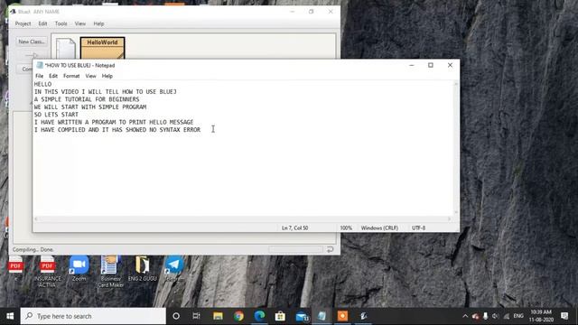
Task: Click the scroll-up arrow of Notepad's vertical scrollbar
Action: point(456,84)
